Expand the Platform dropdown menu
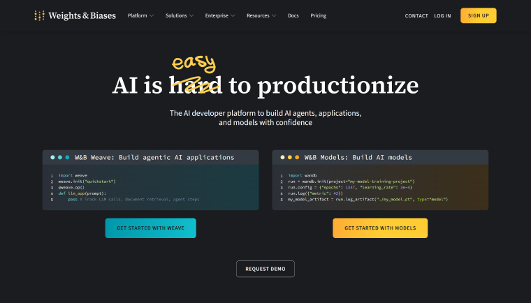Image resolution: width=531 pixels, height=303 pixels. point(140,15)
